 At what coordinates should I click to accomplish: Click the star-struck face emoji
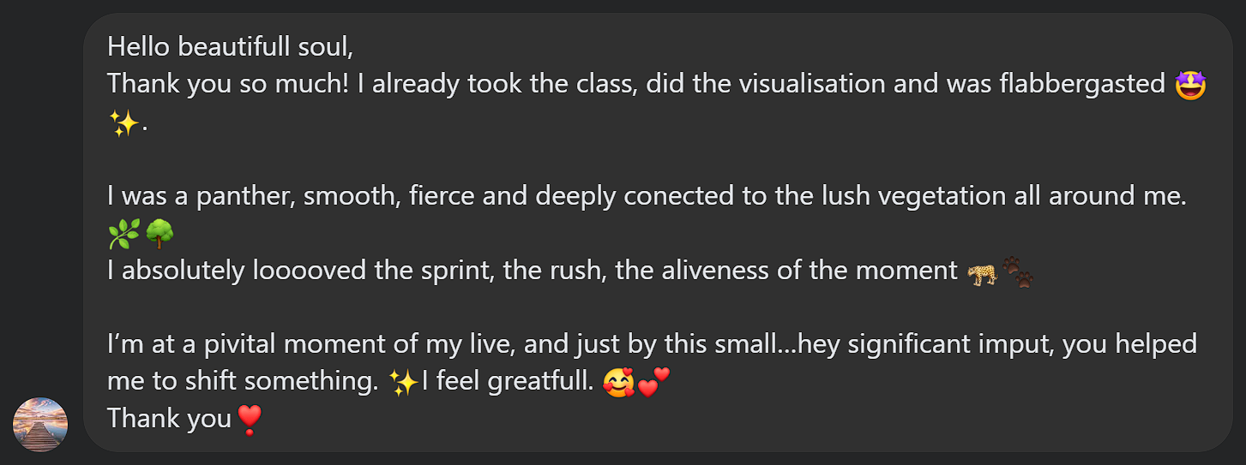[1190, 85]
